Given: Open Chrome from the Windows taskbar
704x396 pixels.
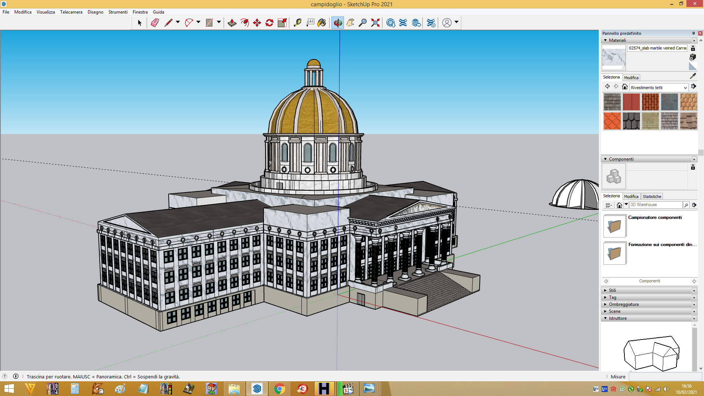Looking at the screenshot, I should [279, 389].
